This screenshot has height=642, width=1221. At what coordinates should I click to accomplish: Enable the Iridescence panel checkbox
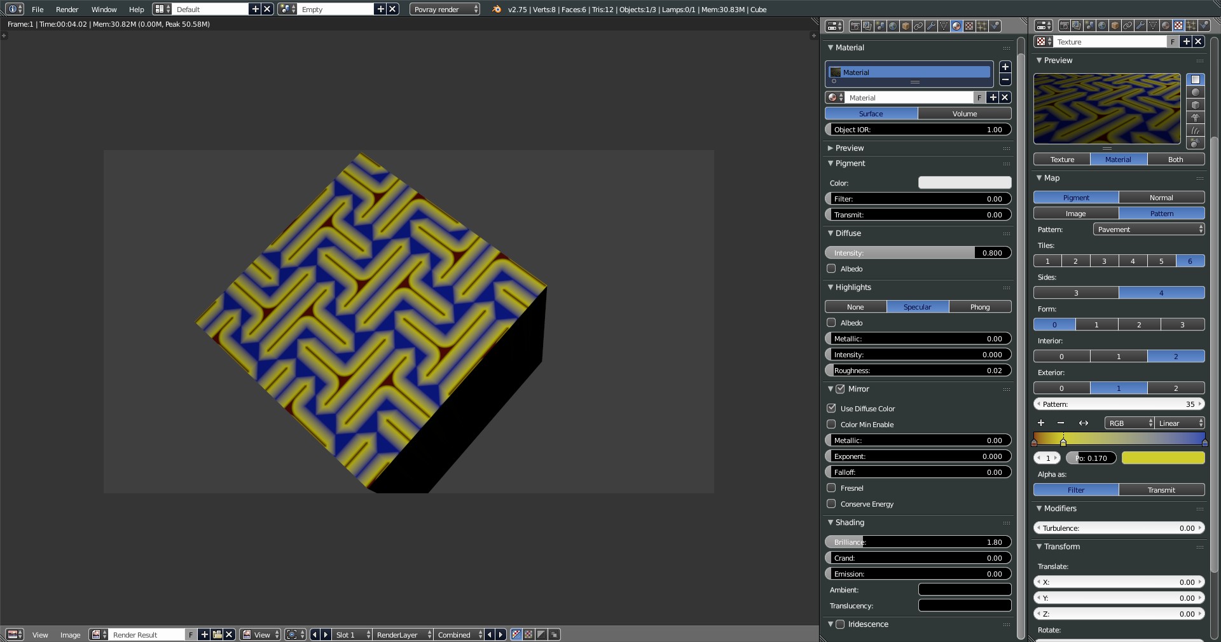pos(840,624)
